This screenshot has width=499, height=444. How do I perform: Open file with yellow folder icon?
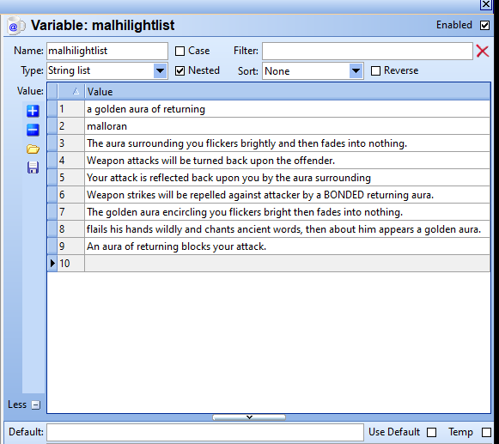tap(33, 149)
